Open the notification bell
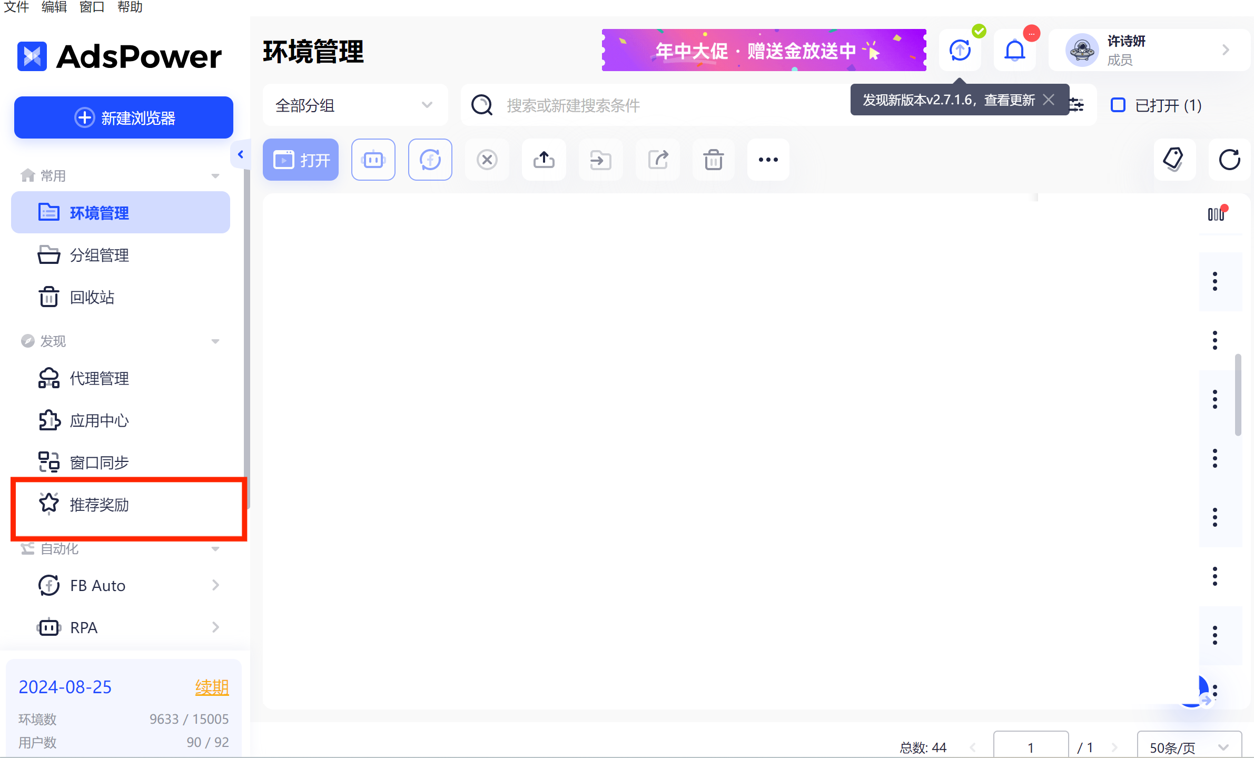Viewport: 1254px width, 758px height. tap(1014, 51)
